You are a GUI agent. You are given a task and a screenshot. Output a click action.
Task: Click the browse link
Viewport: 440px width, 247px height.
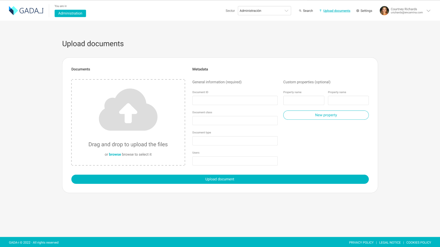pyautogui.click(x=115, y=154)
